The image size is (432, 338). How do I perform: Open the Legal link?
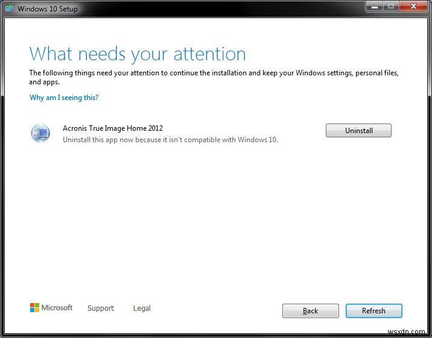(142, 308)
